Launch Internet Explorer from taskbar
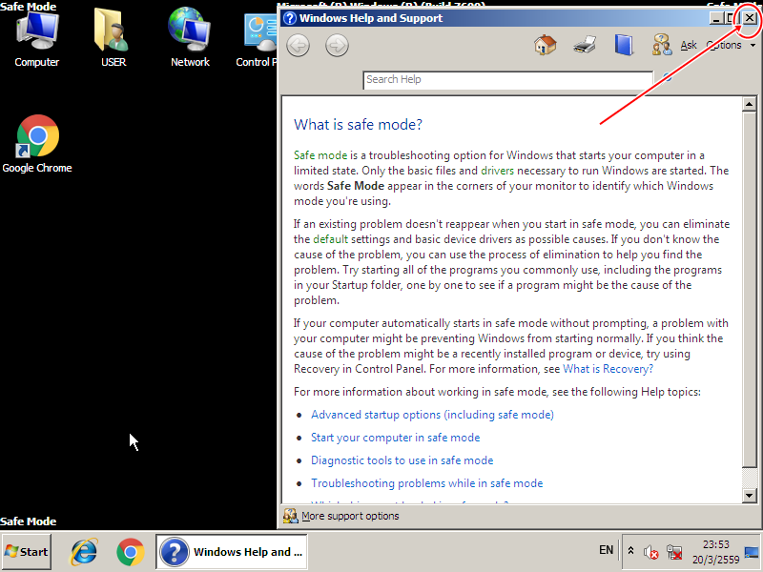763x572 pixels. tap(84, 552)
